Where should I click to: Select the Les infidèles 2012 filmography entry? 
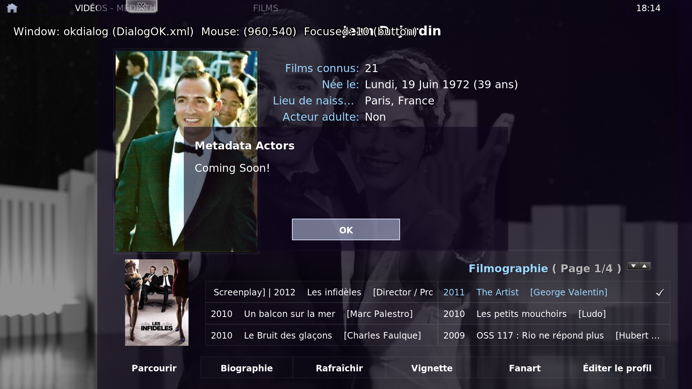pos(321,292)
